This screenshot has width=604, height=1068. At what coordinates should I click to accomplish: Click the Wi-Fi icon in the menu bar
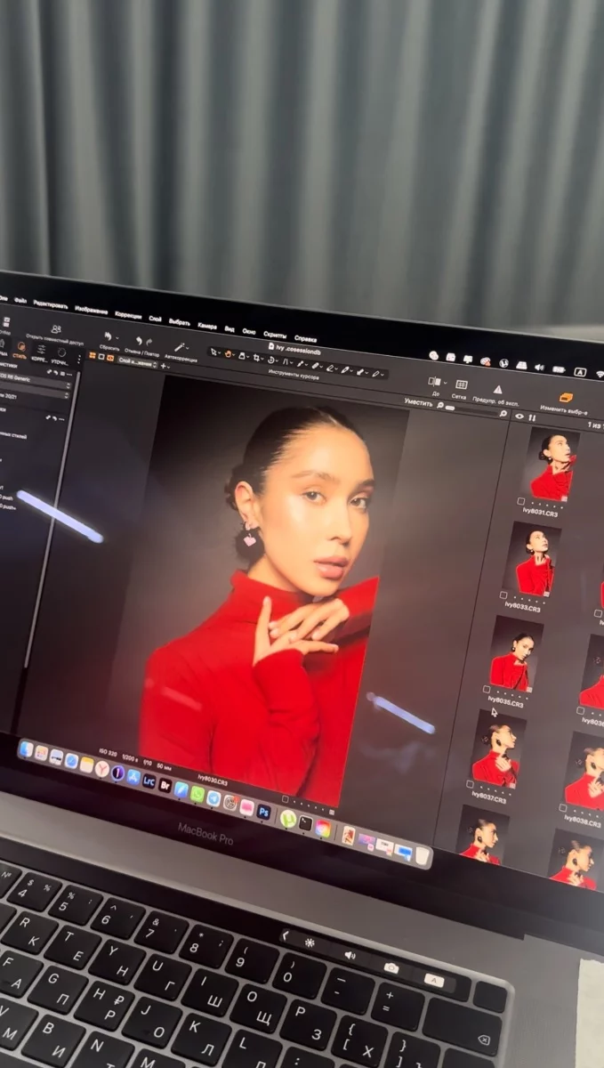point(600,374)
